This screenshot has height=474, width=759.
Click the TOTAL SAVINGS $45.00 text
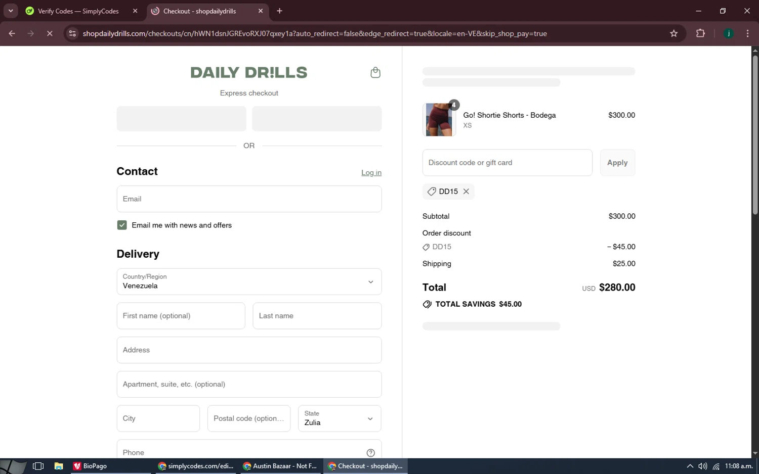click(x=478, y=304)
